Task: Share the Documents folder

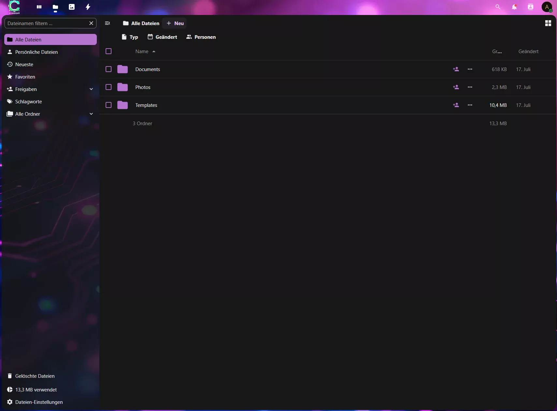Action: pyautogui.click(x=455, y=69)
